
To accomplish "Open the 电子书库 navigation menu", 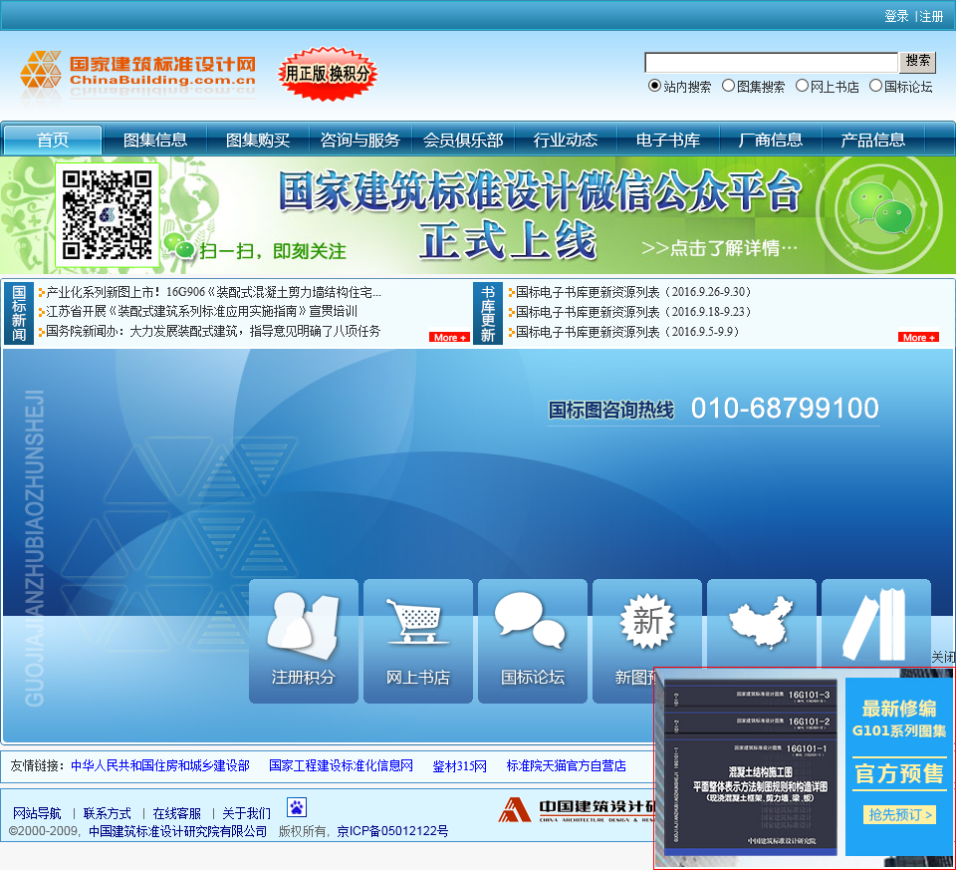I will [667, 140].
